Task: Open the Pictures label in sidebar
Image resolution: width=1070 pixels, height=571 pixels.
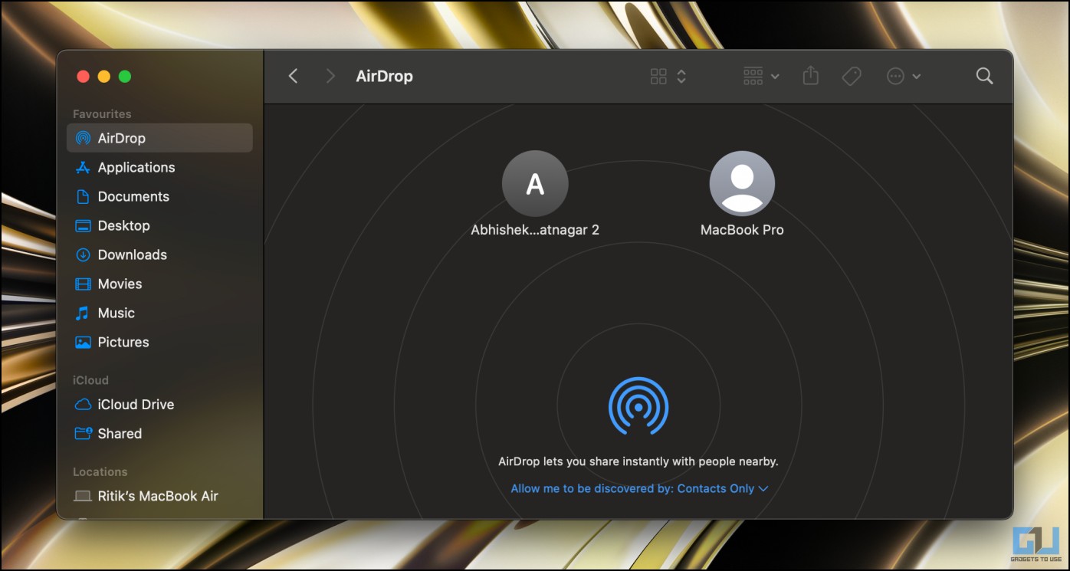Action: tap(123, 343)
